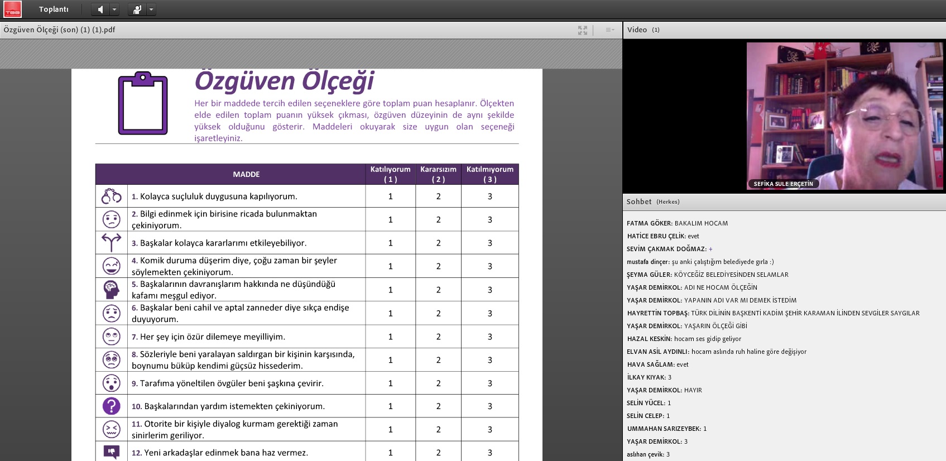Select option 1 for item 4 Komik duruma
Viewport: 946px width, 461px height.
(391, 267)
